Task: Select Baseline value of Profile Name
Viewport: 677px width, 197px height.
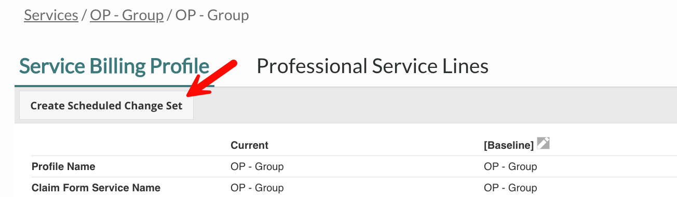Action: 510,167
